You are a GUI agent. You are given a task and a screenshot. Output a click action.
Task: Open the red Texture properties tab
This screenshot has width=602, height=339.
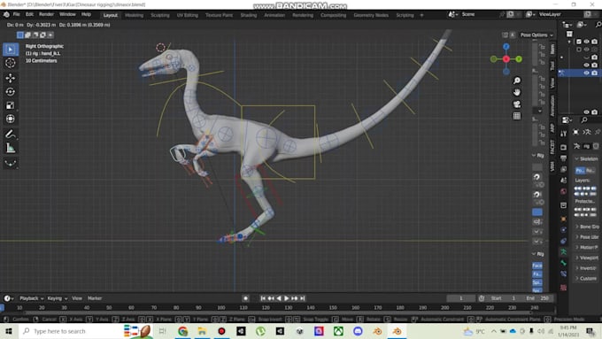(563, 287)
